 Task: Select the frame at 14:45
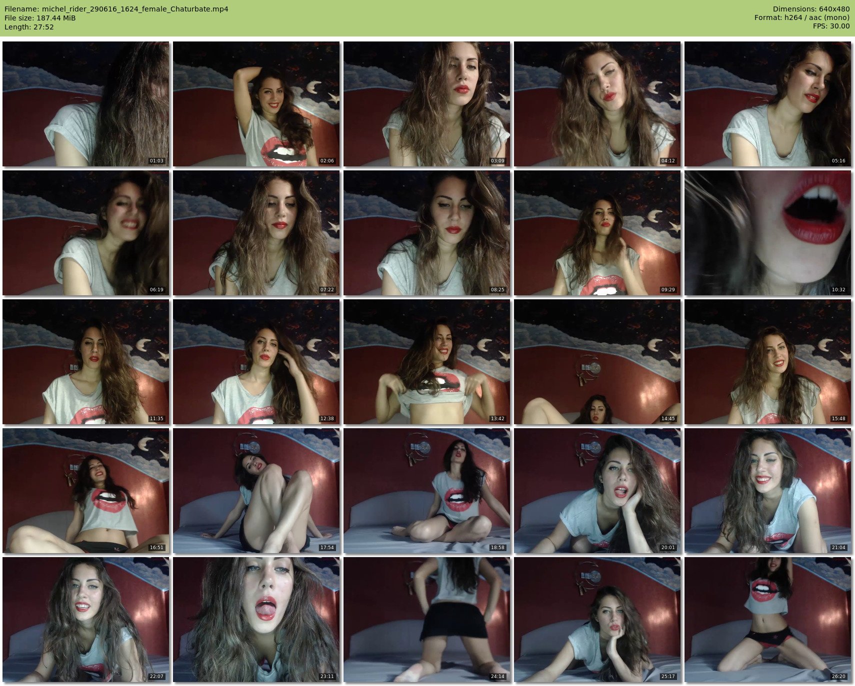[x=597, y=362]
